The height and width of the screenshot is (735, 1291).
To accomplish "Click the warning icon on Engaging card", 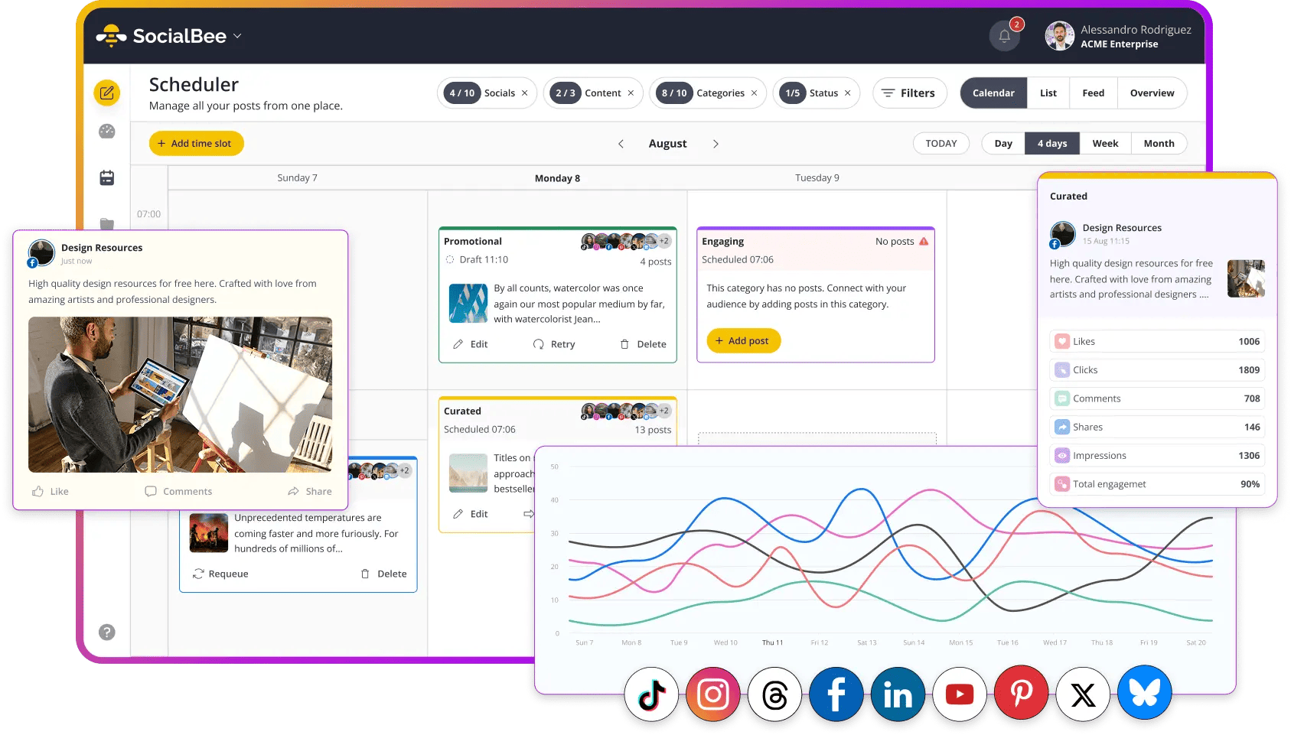I will coord(924,241).
